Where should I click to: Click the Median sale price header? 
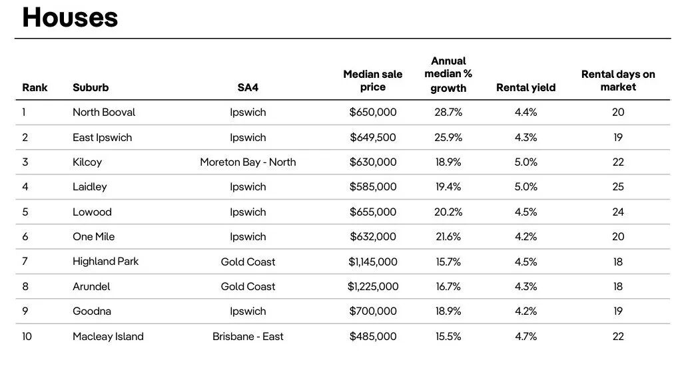(x=373, y=81)
